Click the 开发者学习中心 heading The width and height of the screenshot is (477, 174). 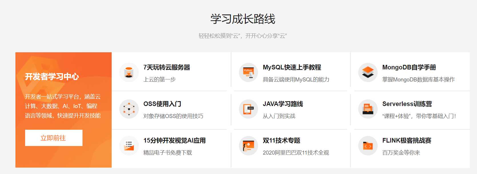click(x=52, y=77)
